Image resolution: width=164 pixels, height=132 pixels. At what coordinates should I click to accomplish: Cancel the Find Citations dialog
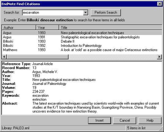coord(125,120)
